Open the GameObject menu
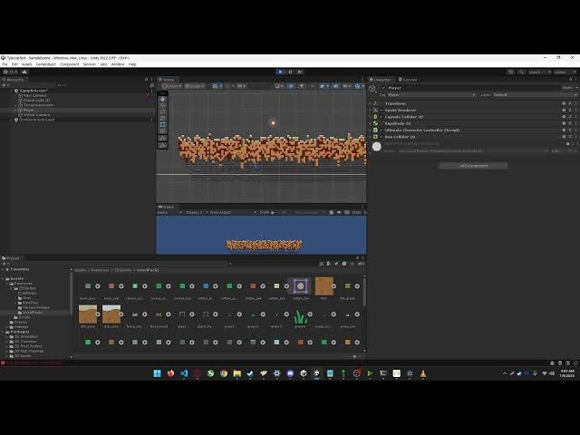580x435 pixels. coord(45,64)
